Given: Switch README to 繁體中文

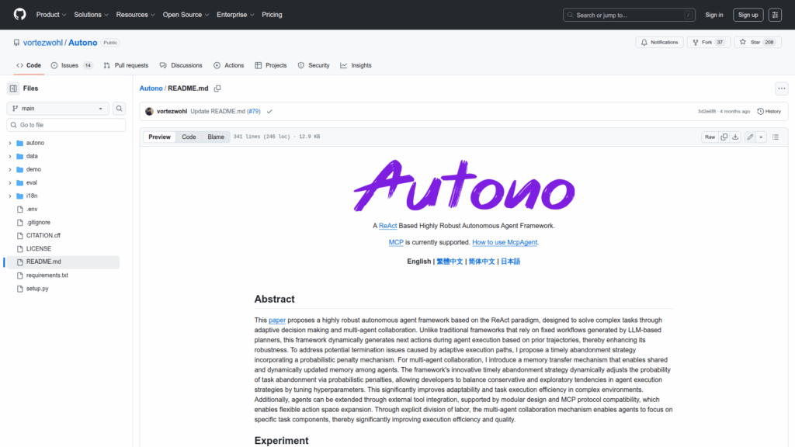Looking at the screenshot, I should coord(450,262).
